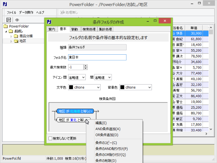The image size is (217, 163).
Task: Toggle the eye view icon in toolbar
Action: (17, 20)
